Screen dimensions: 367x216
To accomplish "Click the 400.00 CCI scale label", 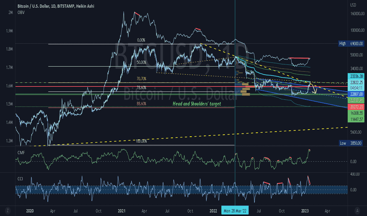I will coord(355,174).
